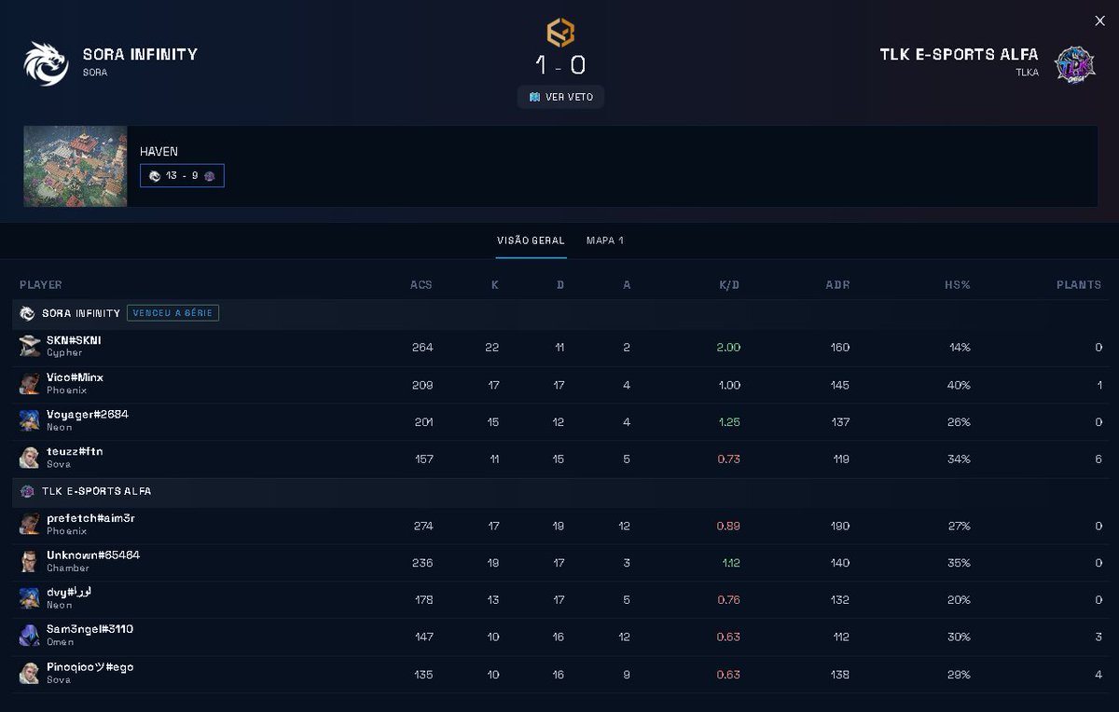
Task: Open player Vico#Minx profile
Action: click(x=75, y=377)
